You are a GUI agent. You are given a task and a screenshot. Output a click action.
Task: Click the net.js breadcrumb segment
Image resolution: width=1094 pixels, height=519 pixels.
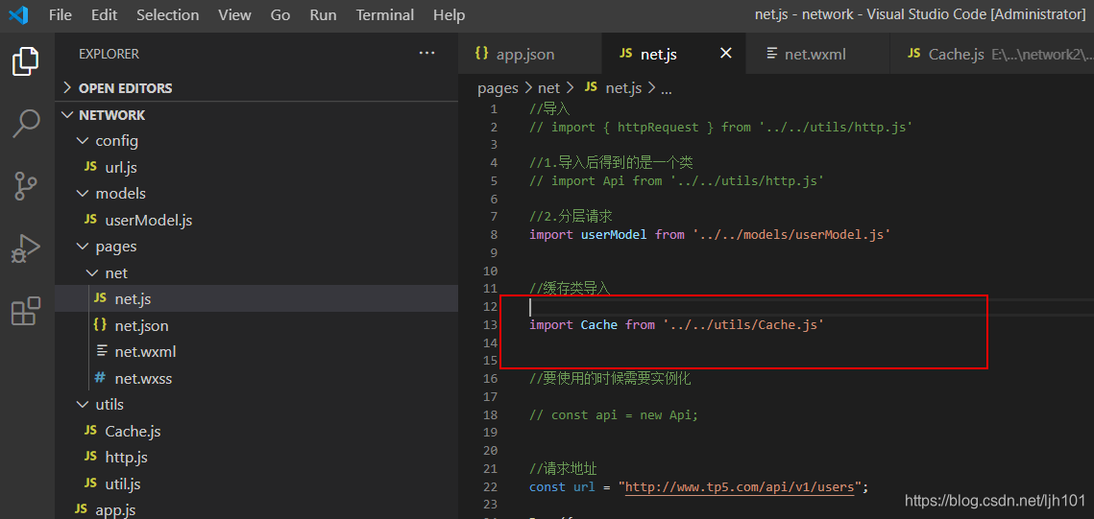tap(623, 88)
